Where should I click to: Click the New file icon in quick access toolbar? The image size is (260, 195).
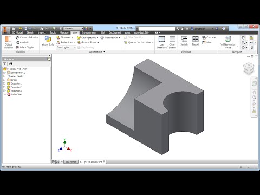click(x=14, y=28)
